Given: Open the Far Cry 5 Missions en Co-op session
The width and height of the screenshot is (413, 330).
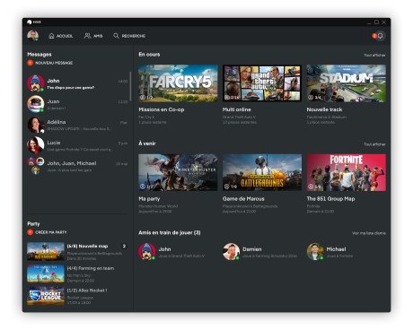Looking at the screenshot, I should (178, 83).
